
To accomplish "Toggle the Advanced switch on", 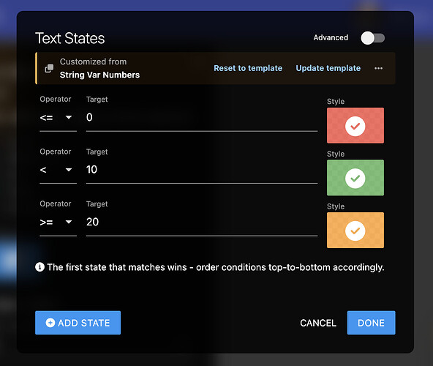I will point(373,38).
